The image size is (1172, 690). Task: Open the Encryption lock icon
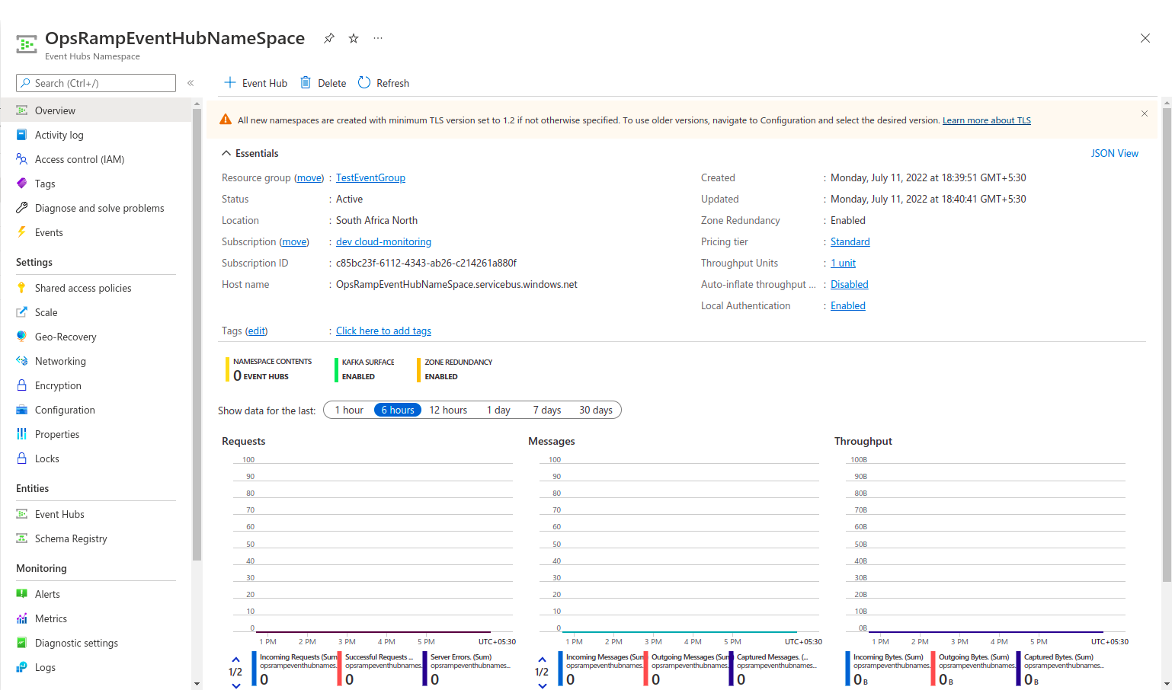22,385
